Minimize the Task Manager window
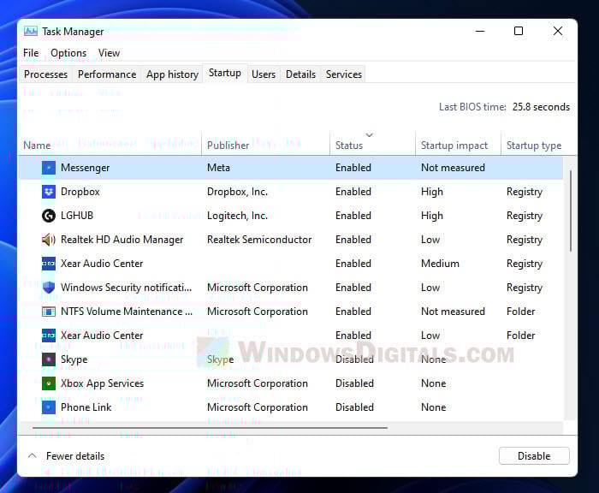The image size is (599, 493). (x=480, y=31)
